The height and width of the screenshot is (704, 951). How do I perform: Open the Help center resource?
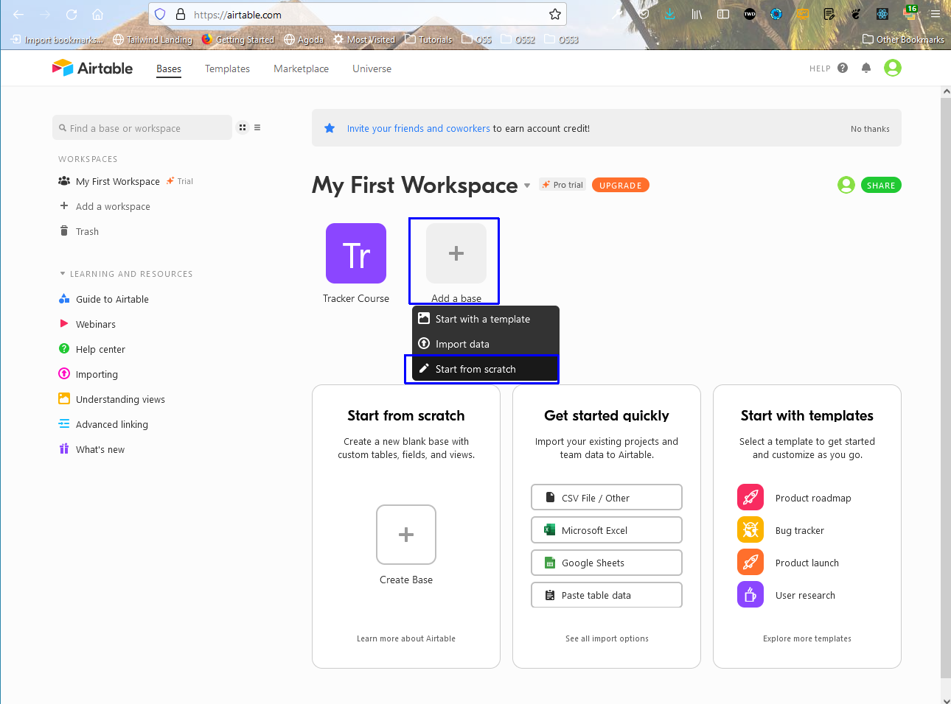pyautogui.click(x=100, y=349)
